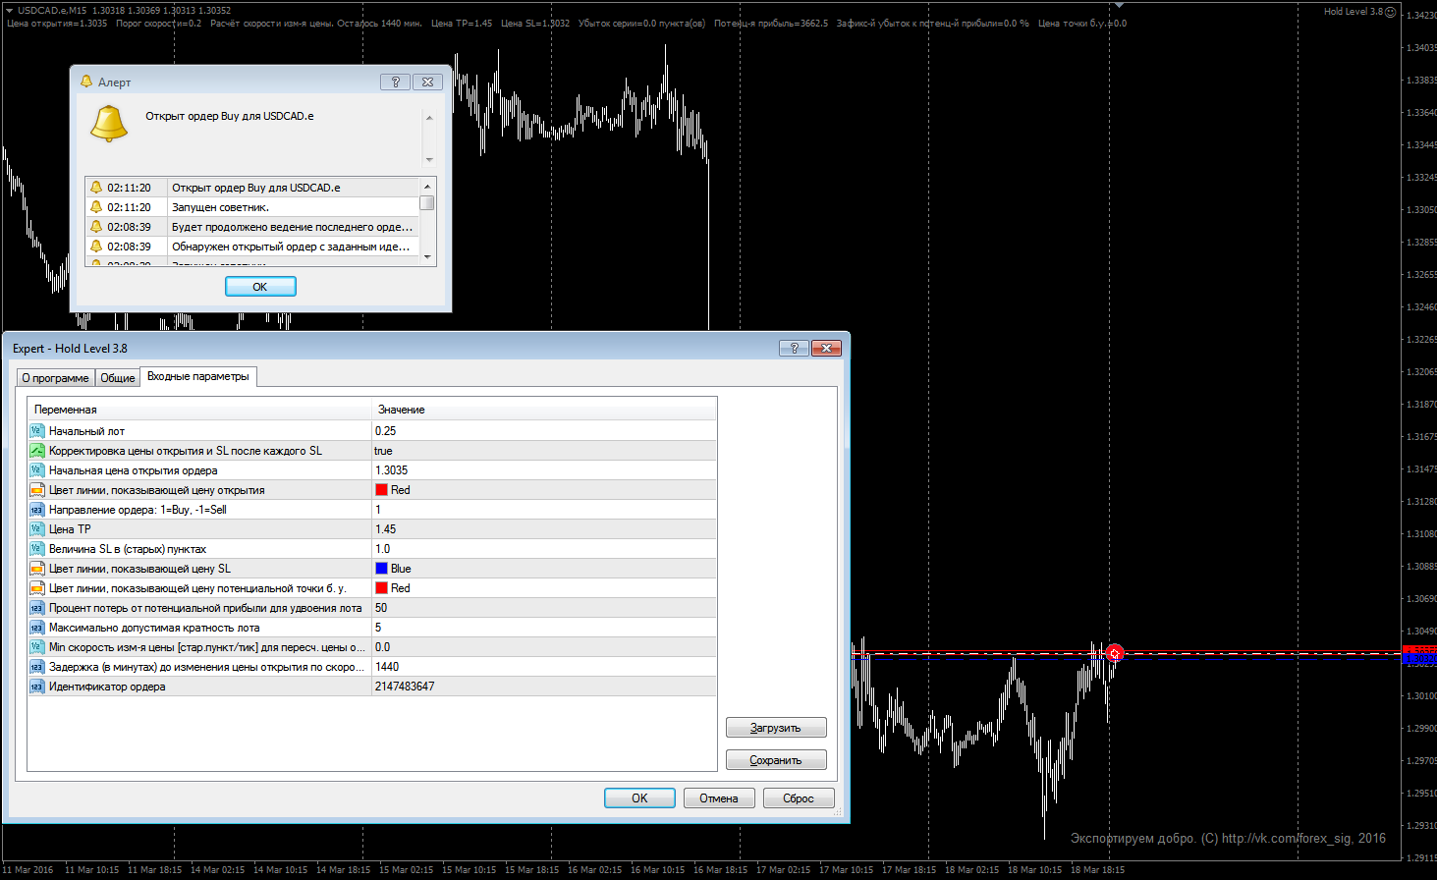The height and width of the screenshot is (880, 1437).
Task: Click the alert message scroll down arrow
Action: [x=429, y=160]
